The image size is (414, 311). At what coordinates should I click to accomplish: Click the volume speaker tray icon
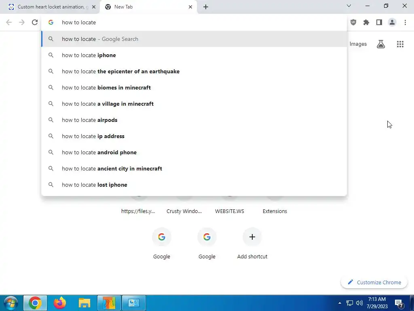tap(359, 303)
